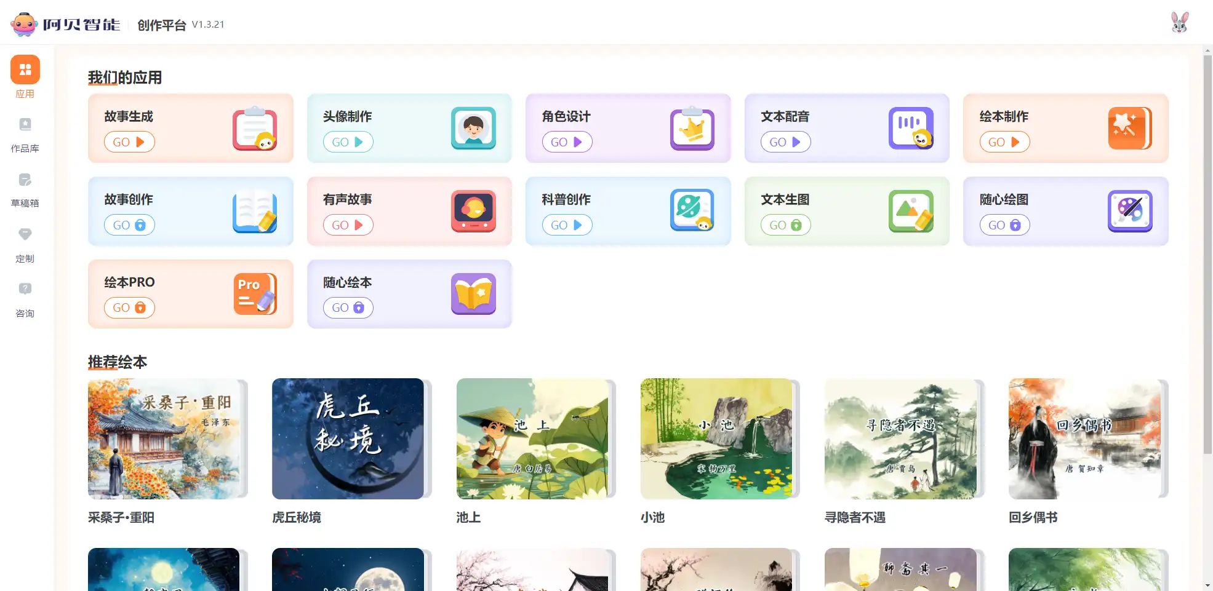This screenshot has height=591, width=1213.
Task: Open the 定制 sidebar section
Action: pyautogui.click(x=25, y=245)
